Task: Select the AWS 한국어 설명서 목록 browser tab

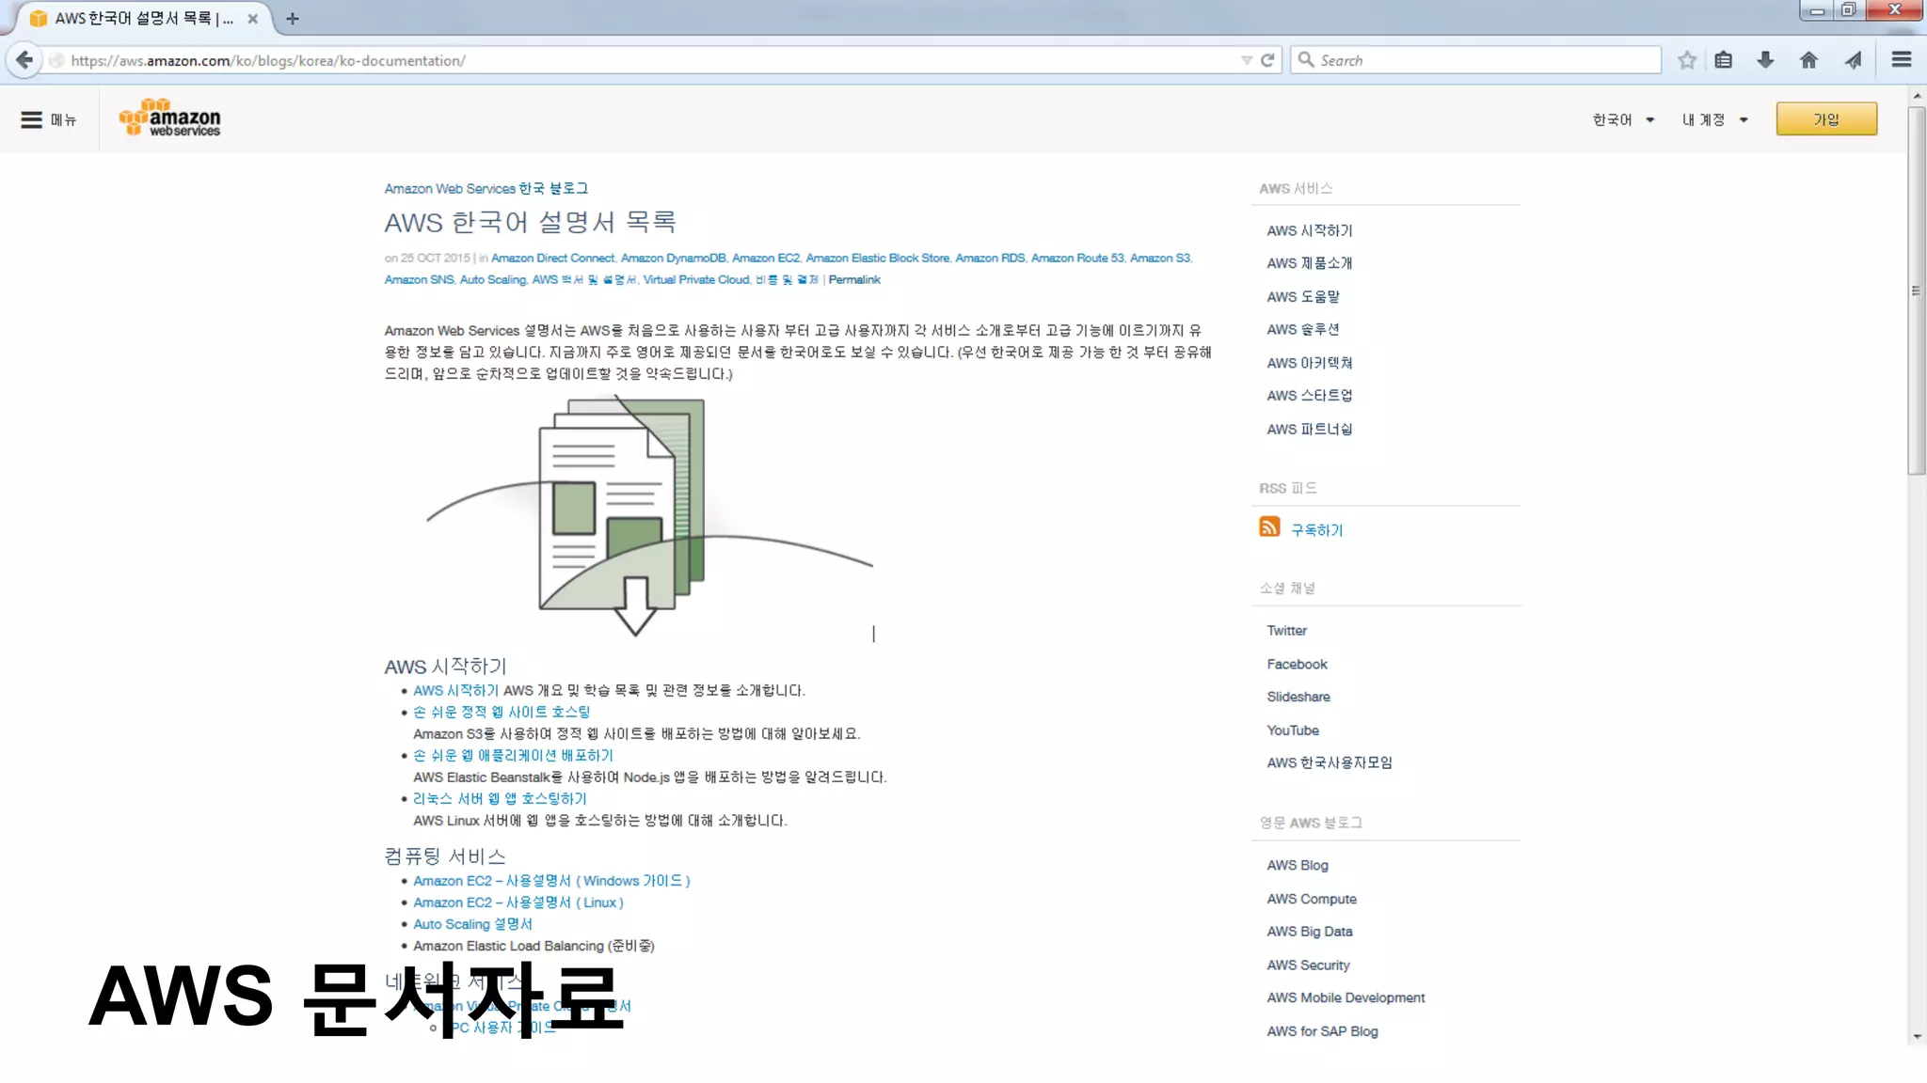Action: tap(141, 19)
